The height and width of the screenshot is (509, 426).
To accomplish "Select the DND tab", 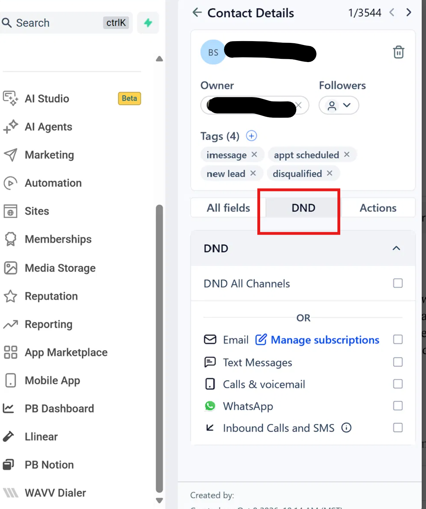I will click(x=303, y=208).
